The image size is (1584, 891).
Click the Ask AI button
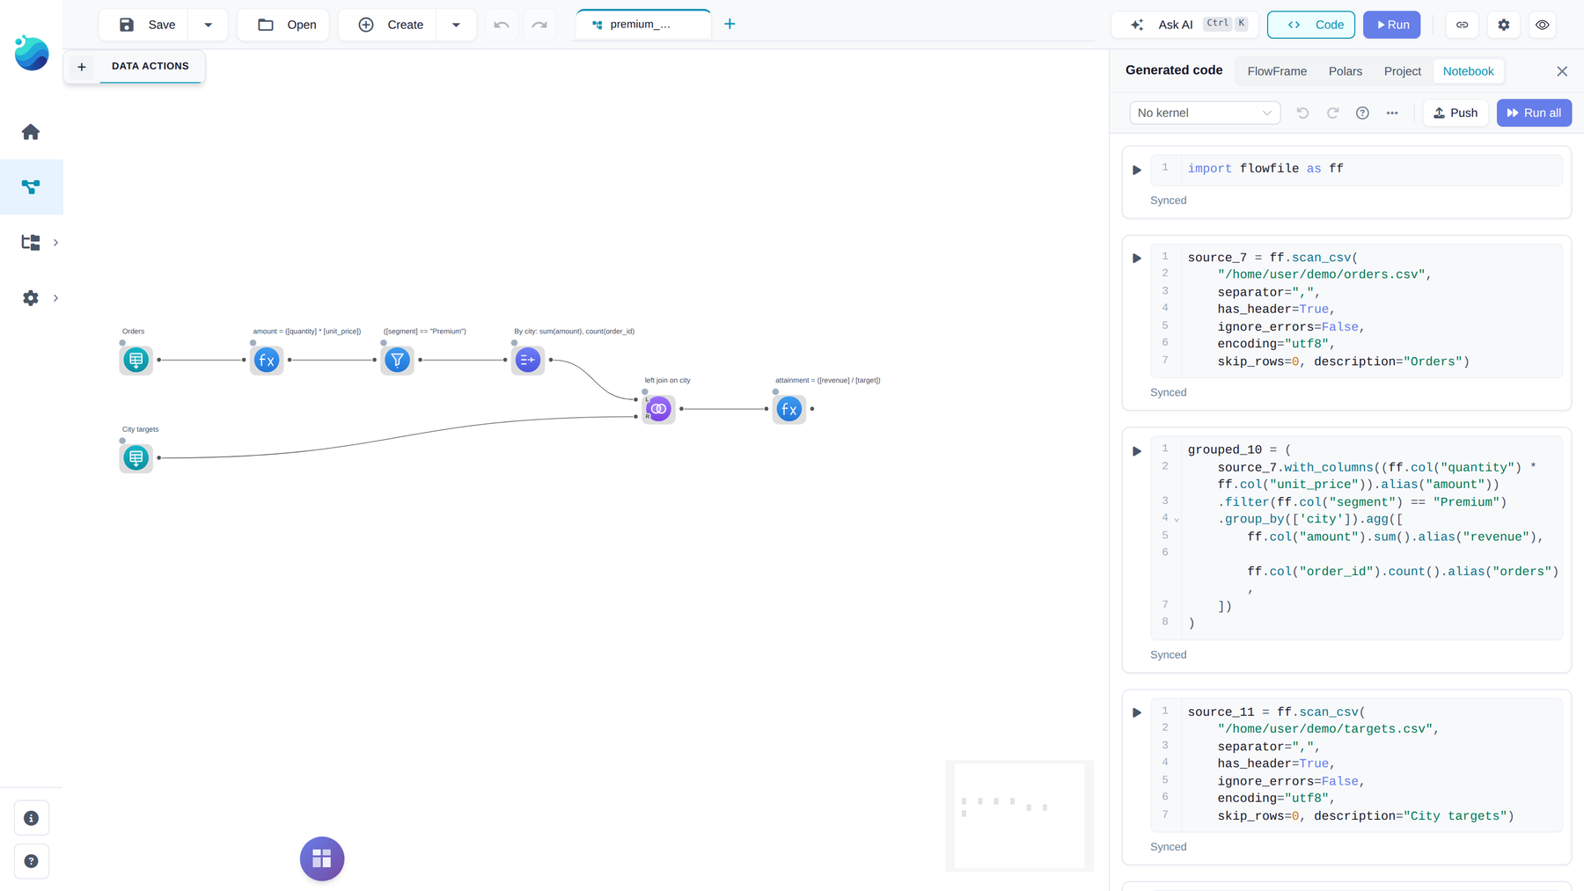click(x=1186, y=25)
